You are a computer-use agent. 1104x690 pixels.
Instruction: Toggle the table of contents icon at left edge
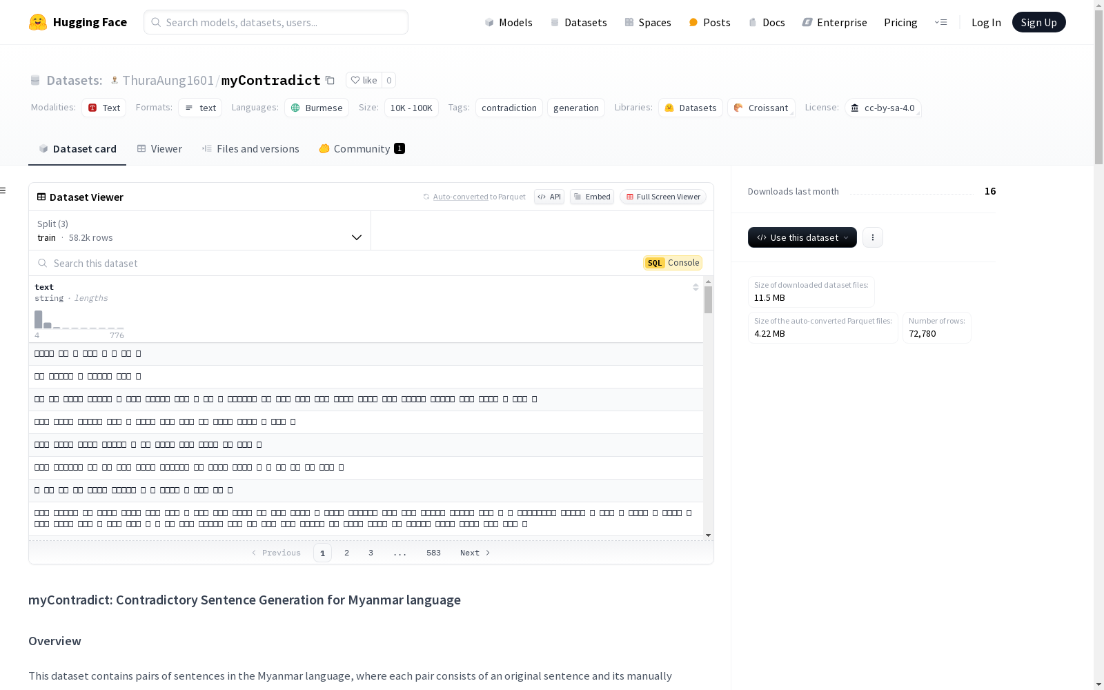pos(3,190)
